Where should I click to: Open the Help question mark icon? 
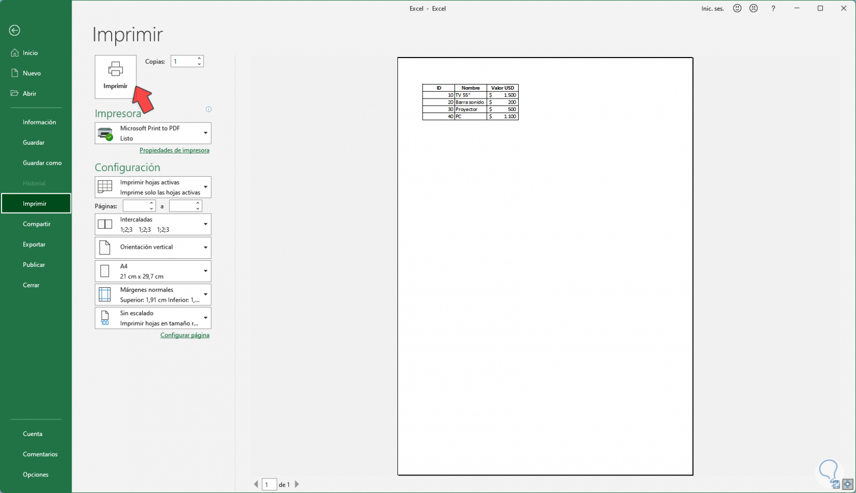pos(773,8)
